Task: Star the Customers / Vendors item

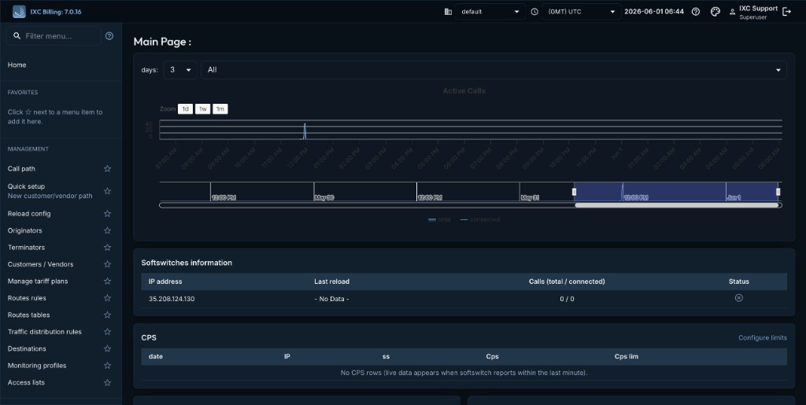Action: 107,264
